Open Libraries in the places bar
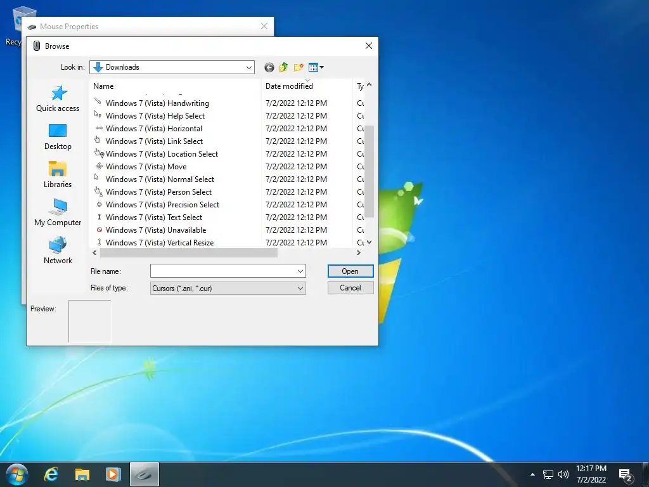 click(58, 175)
